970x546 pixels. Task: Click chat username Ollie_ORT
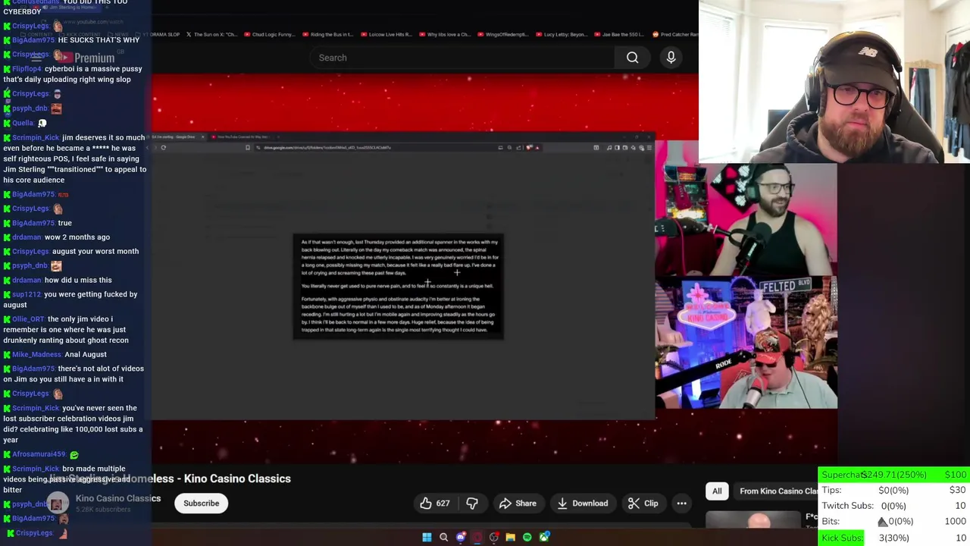tap(28, 319)
